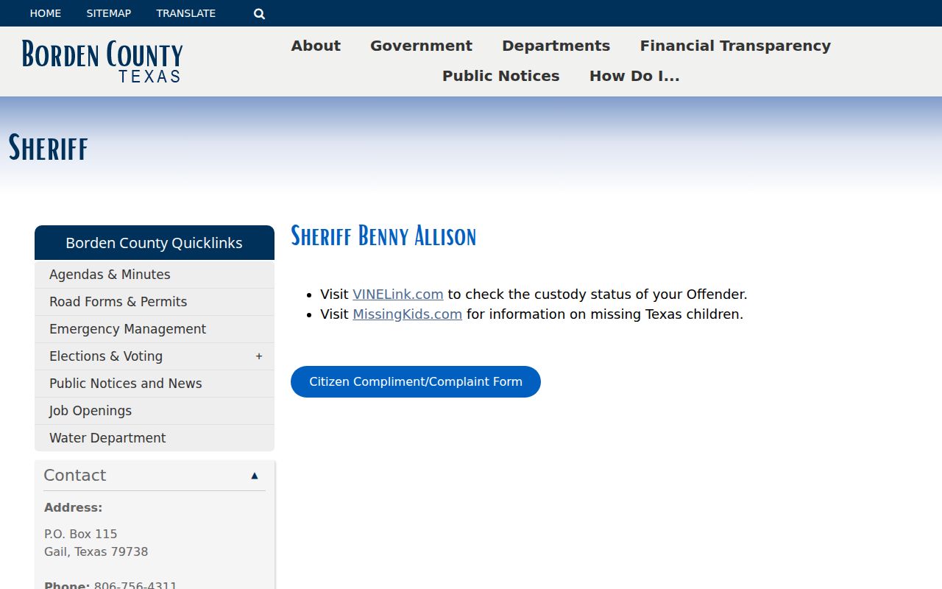
Task: Open Water Department quicklink
Action: coord(155,438)
